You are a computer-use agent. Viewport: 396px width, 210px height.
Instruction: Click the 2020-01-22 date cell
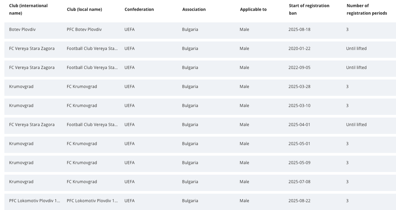click(x=299, y=49)
